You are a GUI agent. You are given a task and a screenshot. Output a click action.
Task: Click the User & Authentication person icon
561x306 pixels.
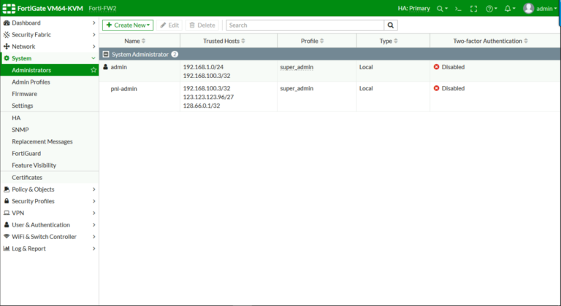tap(7, 224)
